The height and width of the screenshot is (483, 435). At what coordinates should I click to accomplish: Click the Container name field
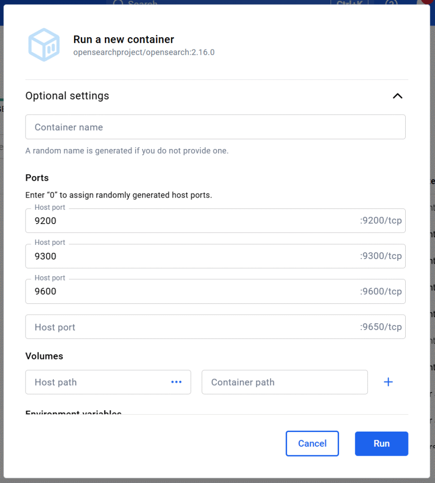click(x=215, y=127)
